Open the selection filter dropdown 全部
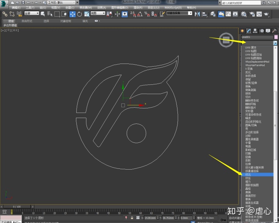The height and width of the screenshot is (223, 279). 31,13
